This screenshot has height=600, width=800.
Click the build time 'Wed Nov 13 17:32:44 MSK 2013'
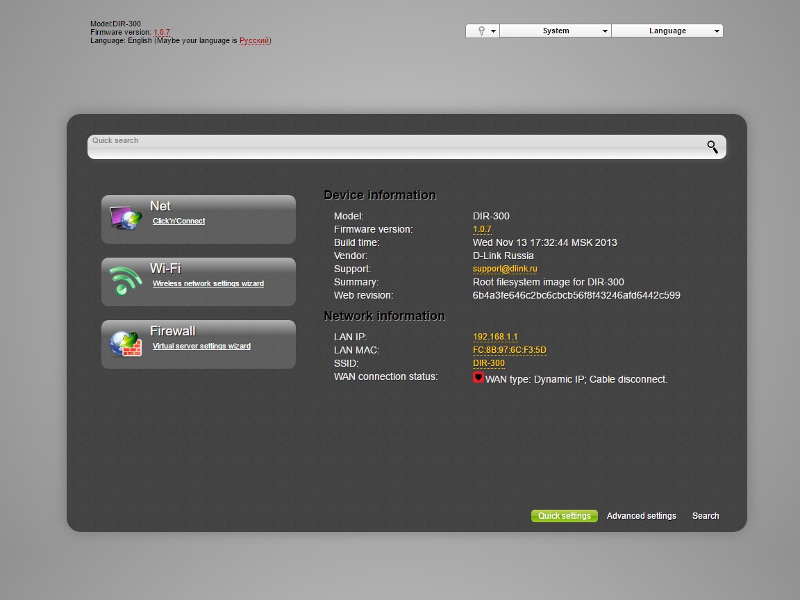point(545,243)
